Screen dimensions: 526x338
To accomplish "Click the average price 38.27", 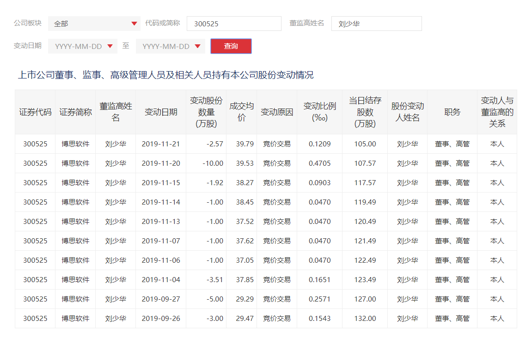I will pos(245,183).
